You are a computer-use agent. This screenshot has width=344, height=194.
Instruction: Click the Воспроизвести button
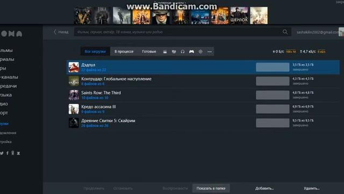click(x=175, y=188)
